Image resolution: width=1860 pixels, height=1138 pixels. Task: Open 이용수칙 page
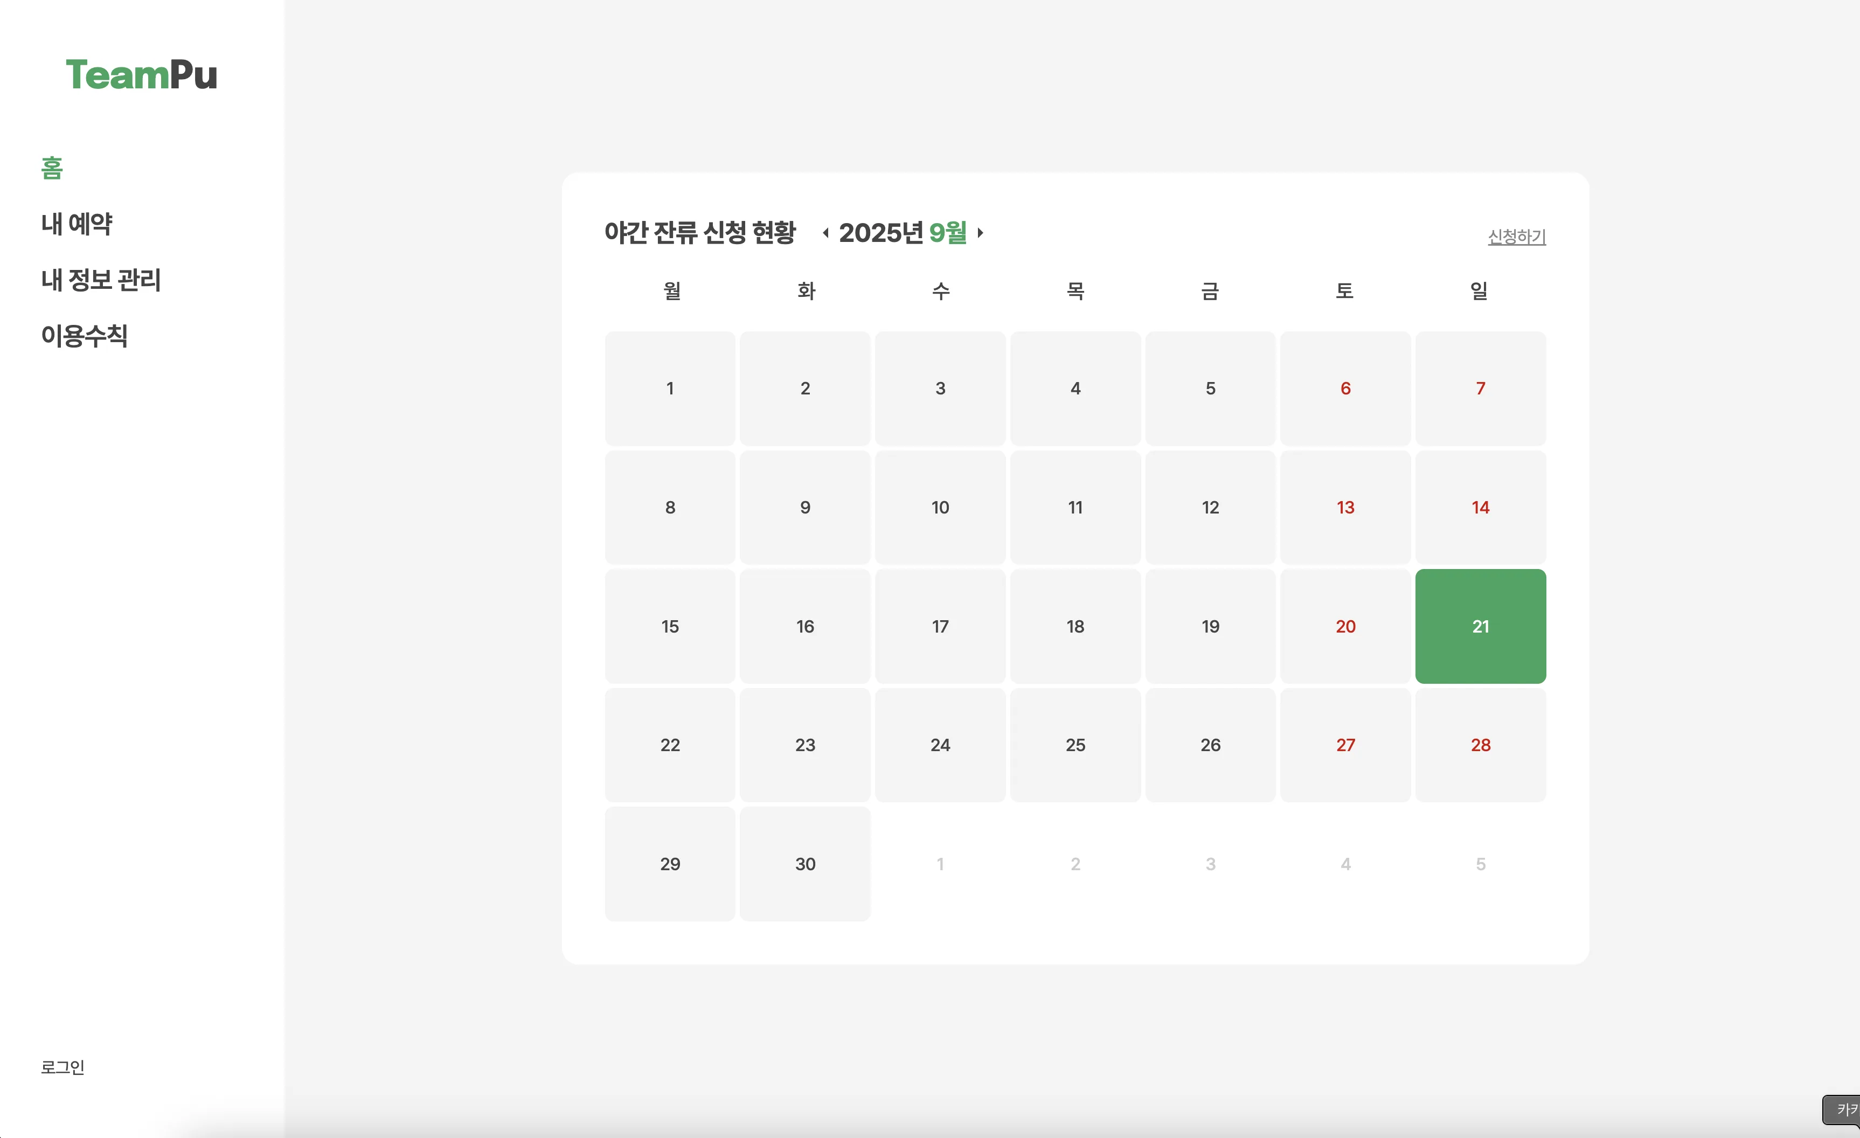85,336
